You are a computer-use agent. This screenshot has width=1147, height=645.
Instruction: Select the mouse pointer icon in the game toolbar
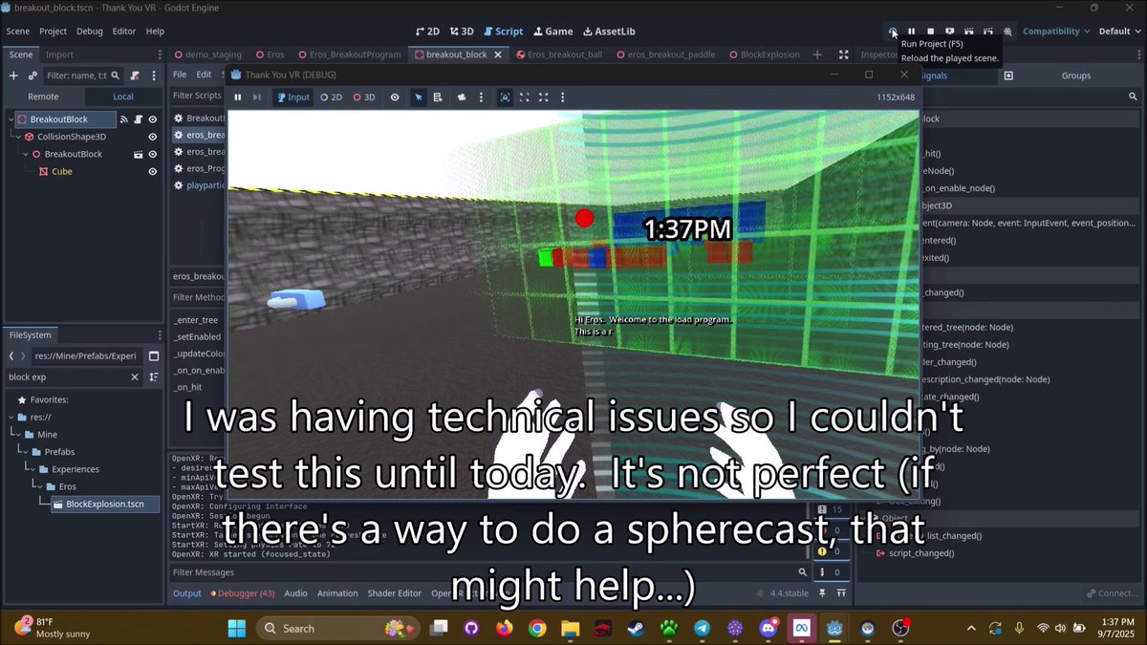[419, 97]
